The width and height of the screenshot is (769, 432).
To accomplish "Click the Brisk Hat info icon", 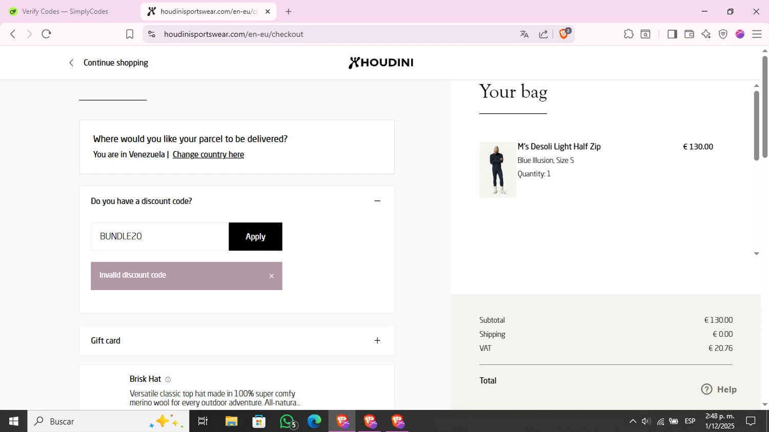I will 168,380.
